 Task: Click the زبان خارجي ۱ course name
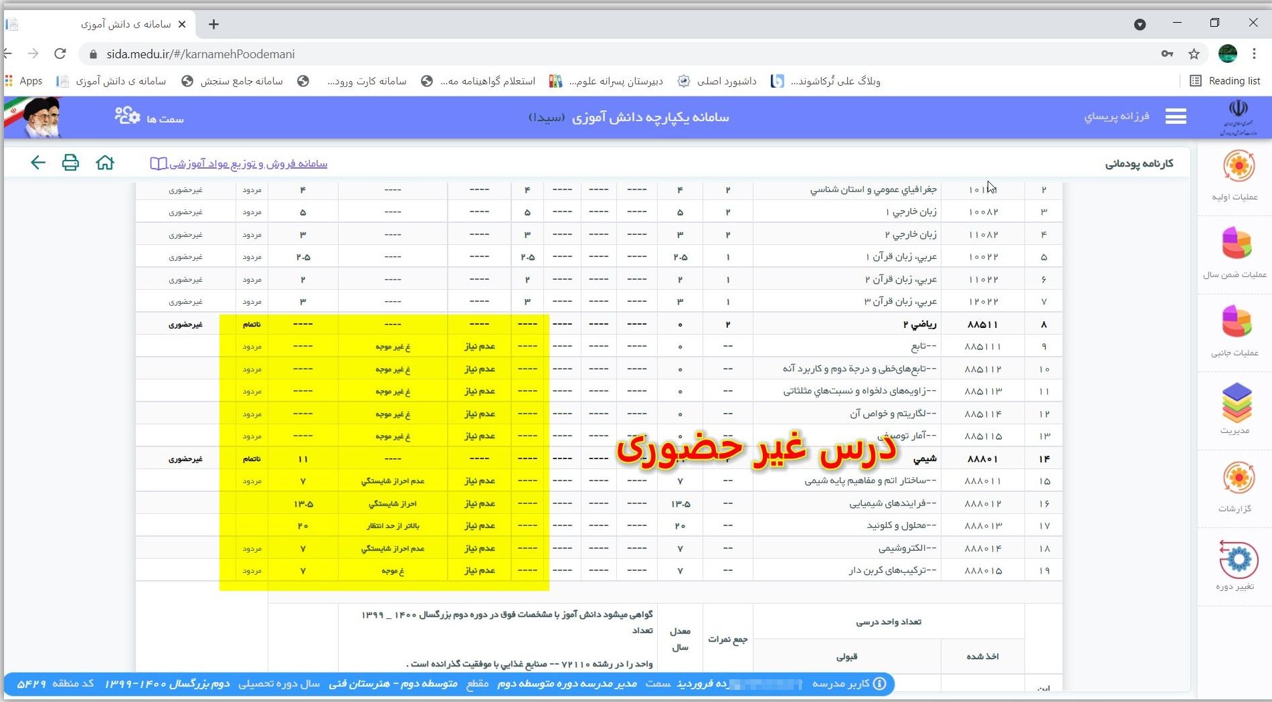pyautogui.click(x=911, y=211)
